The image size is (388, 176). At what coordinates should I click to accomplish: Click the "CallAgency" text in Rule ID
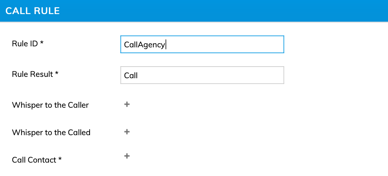pos(144,45)
